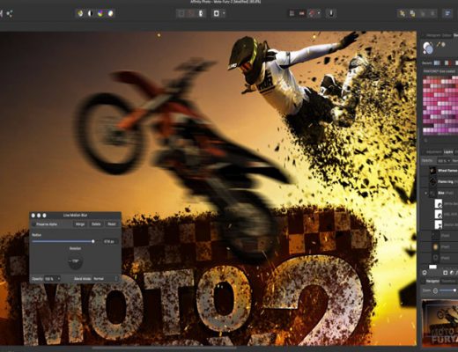Click the blue studio toggle icon
The image size is (458, 352).
447,13
